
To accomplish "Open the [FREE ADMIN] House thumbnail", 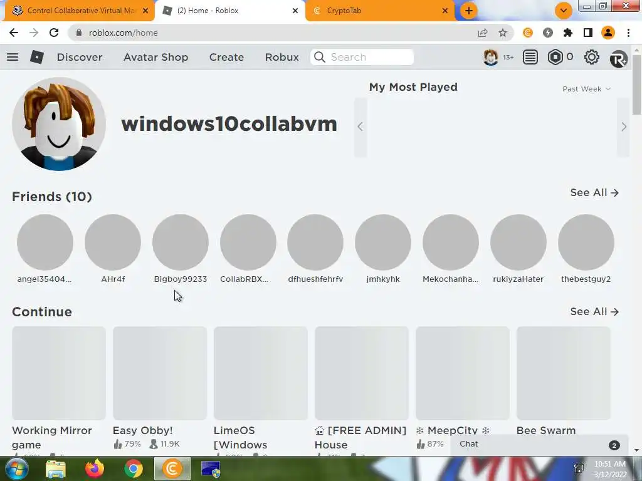I will coord(362,373).
